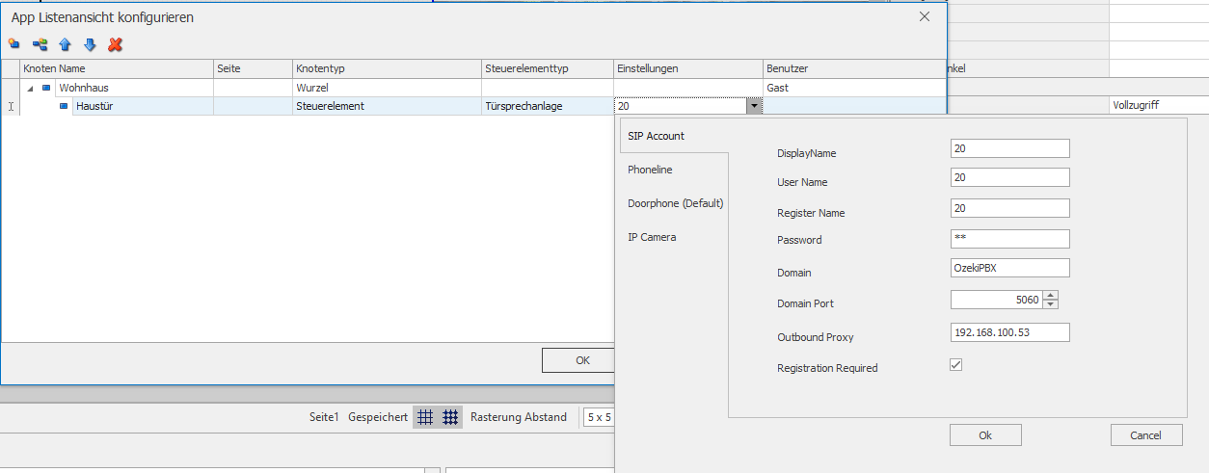Image resolution: width=1209 pixels, height=473 pixels.
Task: Switch to the Phoneline tab
Action: pos(650,170)
